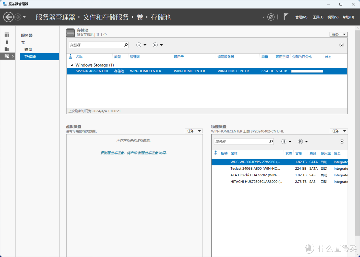Sort physical disks by 名称 column
Image resolution: width=360 pixels, height=257 pixels.
234,153
